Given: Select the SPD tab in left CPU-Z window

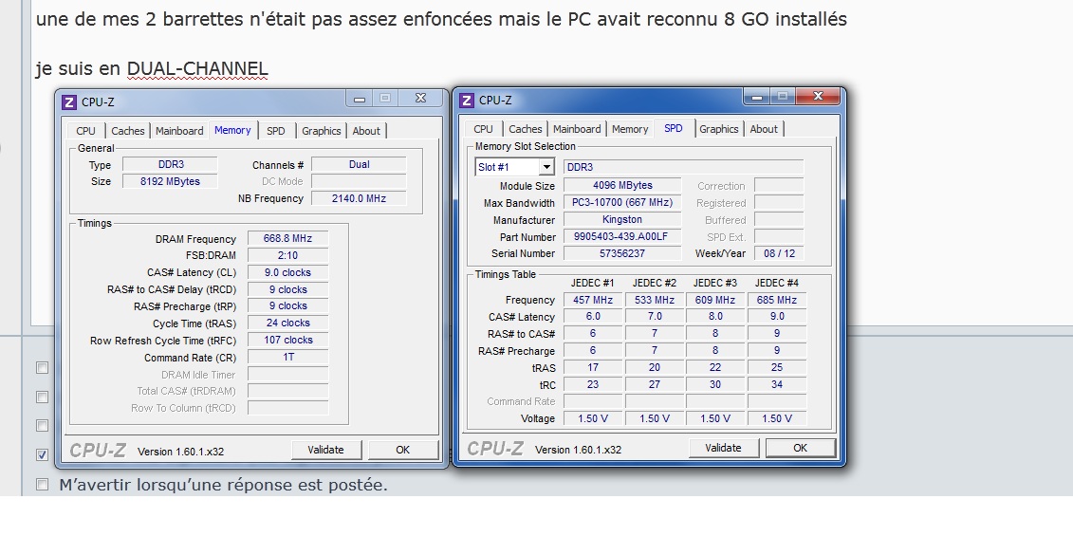Looking at the screenshot, I should 275,131.
